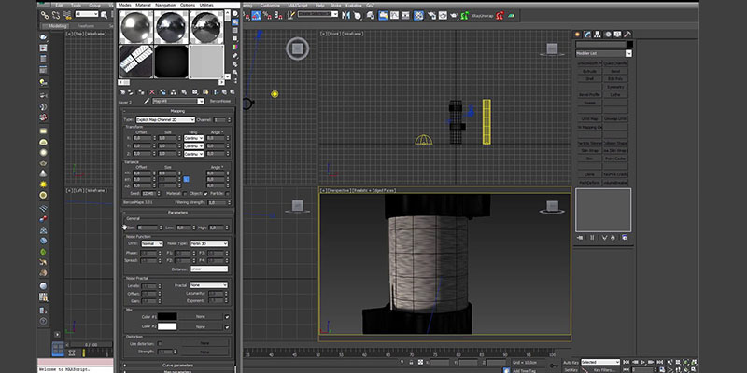Enable the Particle seed checkbox
The width and height of the screenshot is (747, 373).
[x=227, y=194]
